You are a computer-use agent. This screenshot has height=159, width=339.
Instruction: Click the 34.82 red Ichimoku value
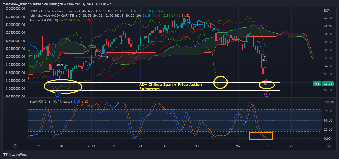click(x=186, y=16)
